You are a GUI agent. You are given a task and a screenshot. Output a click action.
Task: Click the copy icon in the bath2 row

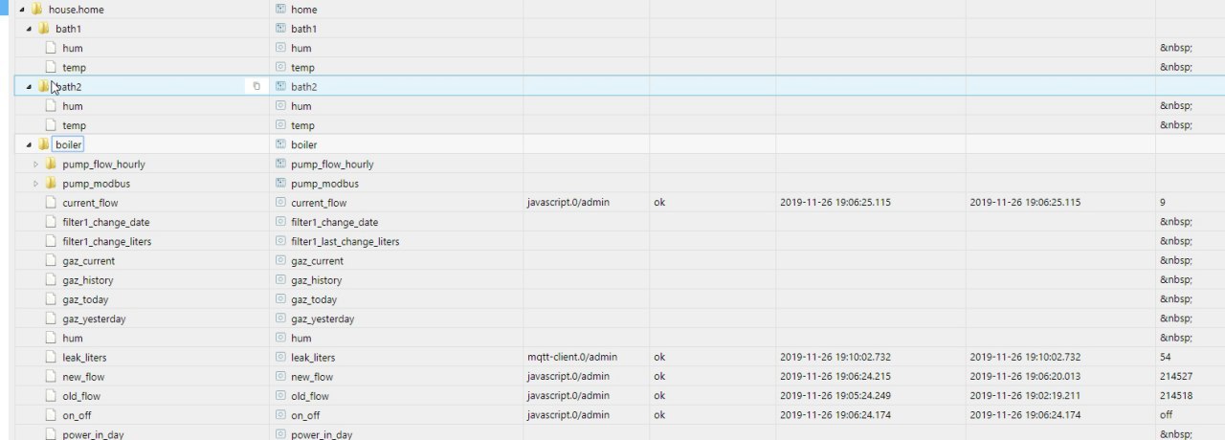[256, 86]
